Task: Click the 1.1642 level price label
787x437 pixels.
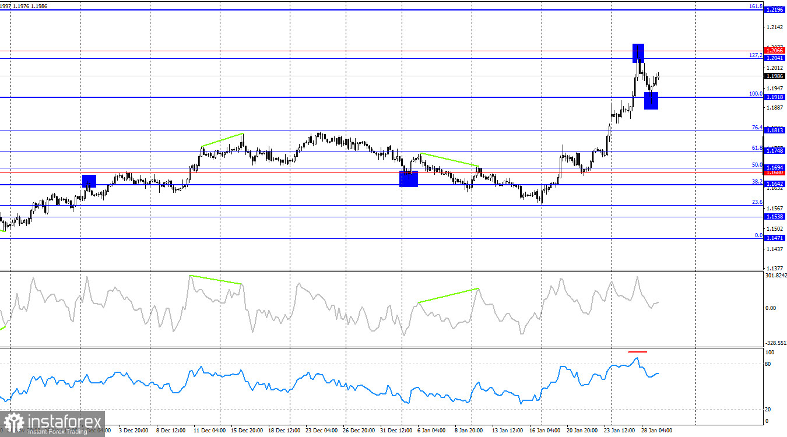Action: click(775, 184)
